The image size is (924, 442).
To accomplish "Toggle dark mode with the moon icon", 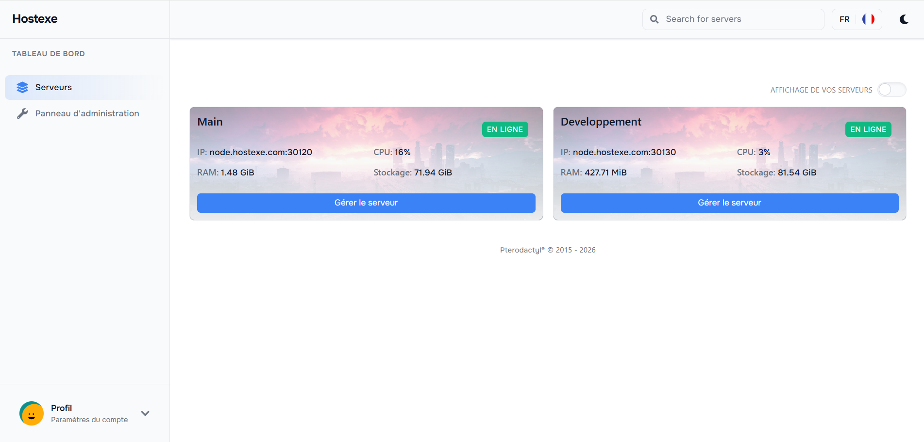I will [904, 19].
